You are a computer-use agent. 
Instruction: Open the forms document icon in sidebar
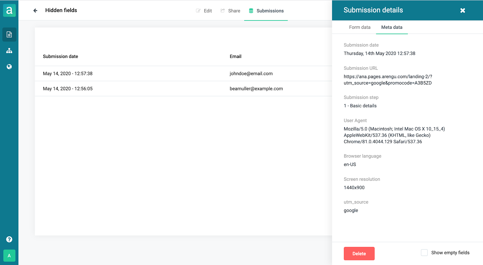pos(9,34)
